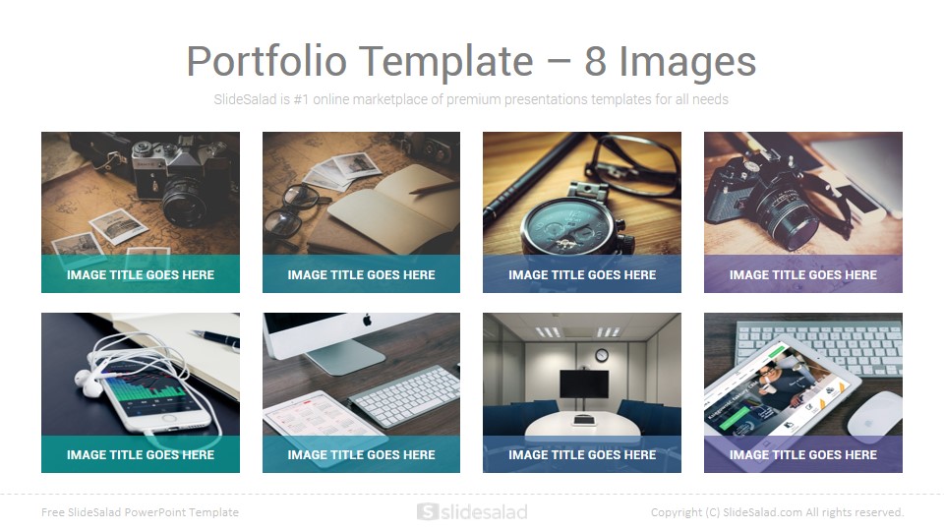Click the green title bar under vintage camera
Screen dimensions: 944x531
click(141, 274)
